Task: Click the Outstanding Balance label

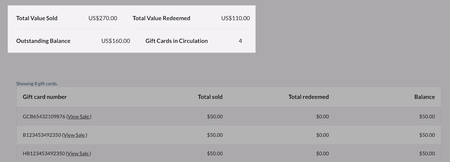Action: pyautogui.click(x=43, y=41)
